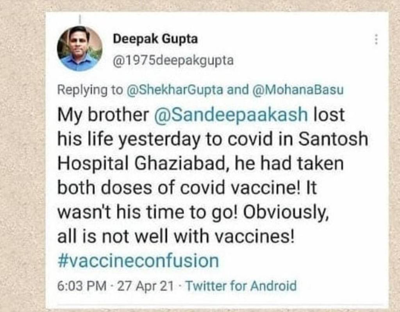The width and height of the screenshot is (400, 312).
Task: Open the tweet's three-dot more options menu
Action: point(376,39)
